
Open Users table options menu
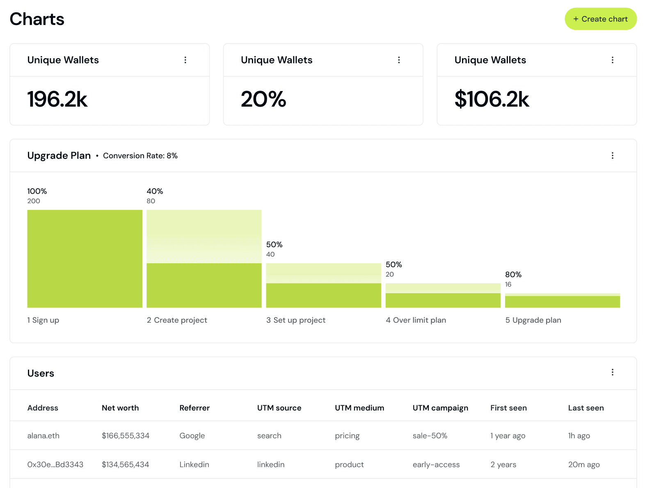pos(613,372)
